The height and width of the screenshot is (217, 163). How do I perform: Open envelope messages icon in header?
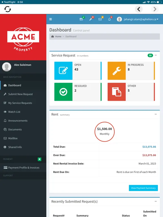click(x=100, y=19)
